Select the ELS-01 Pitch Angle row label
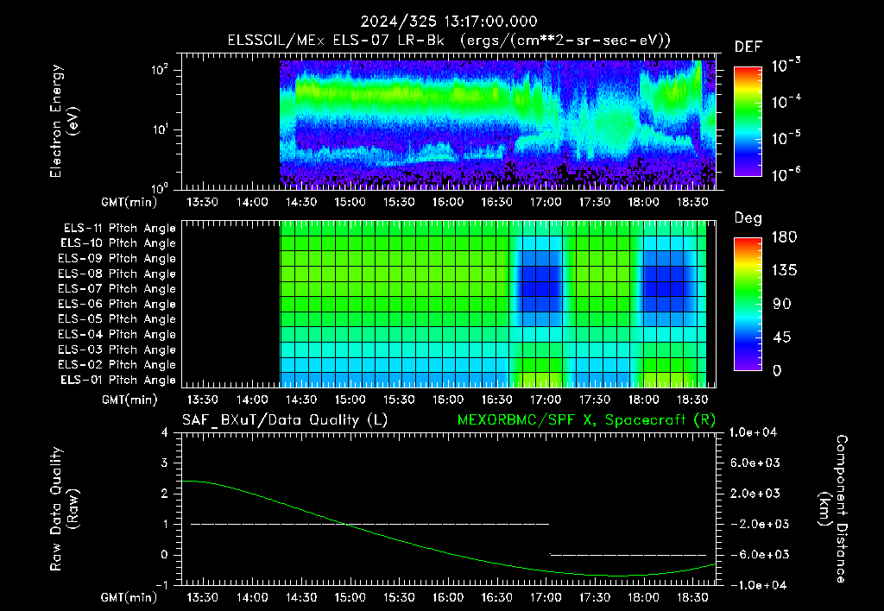The width and height of the screenshot is (884, 611). [x=118, y=381]
